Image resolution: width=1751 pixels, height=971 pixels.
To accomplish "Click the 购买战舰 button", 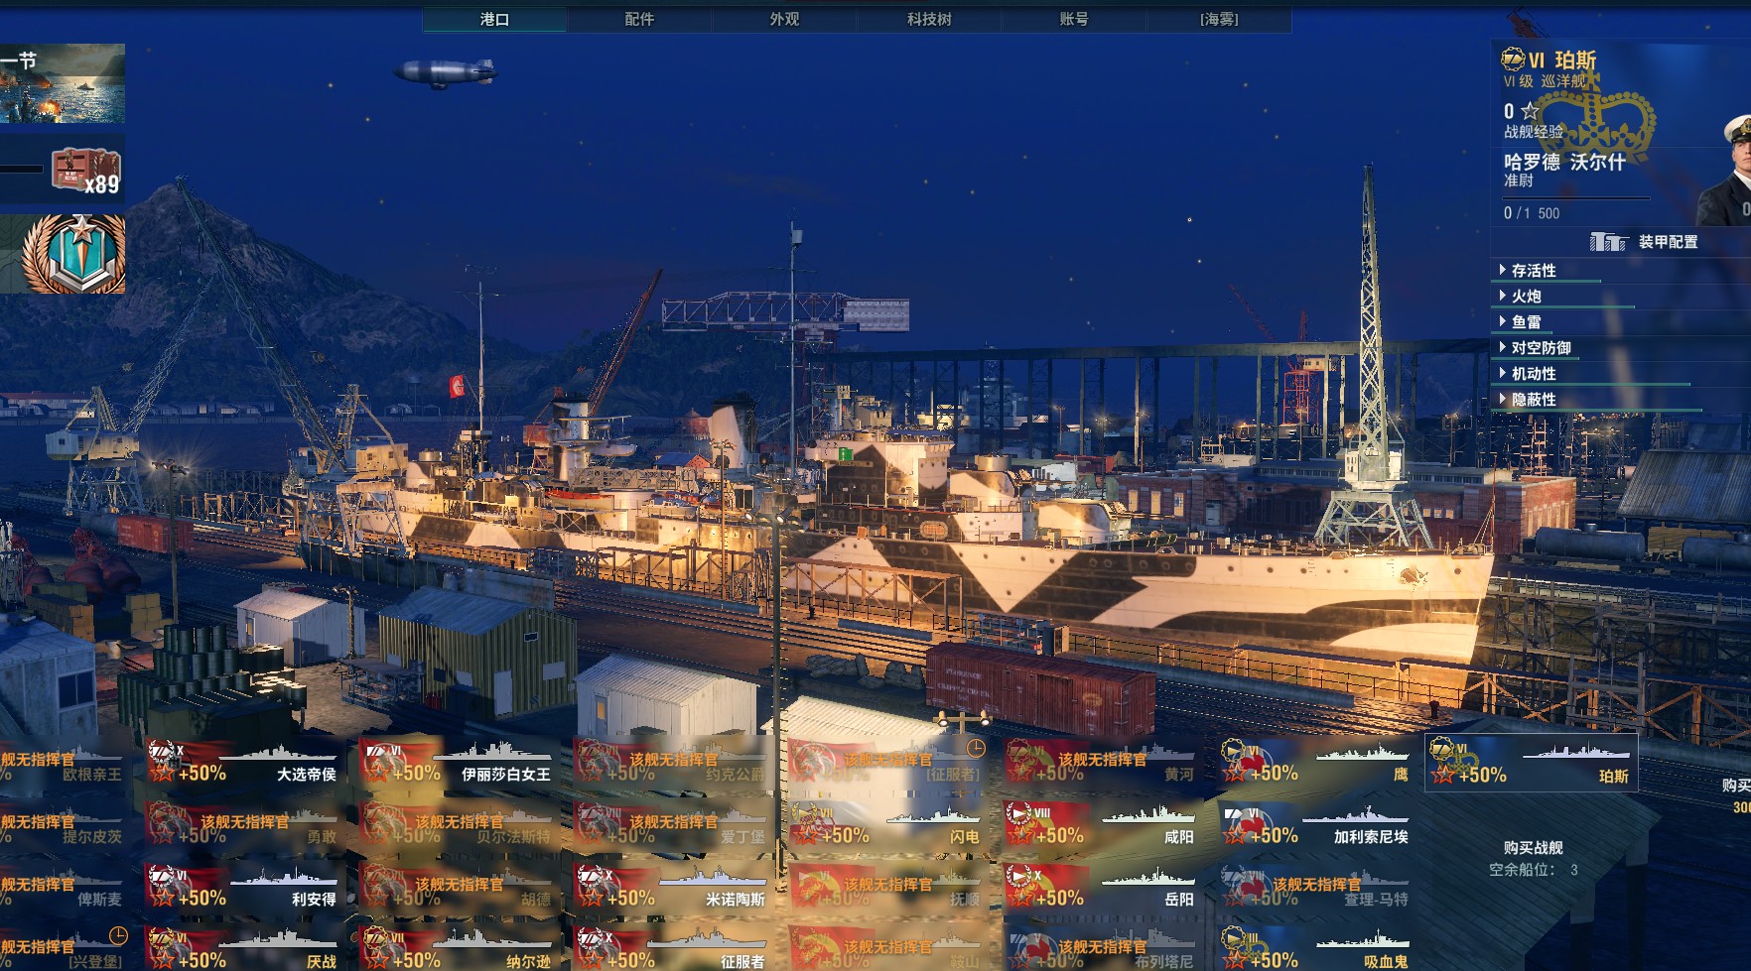I will pos(1533,848).
